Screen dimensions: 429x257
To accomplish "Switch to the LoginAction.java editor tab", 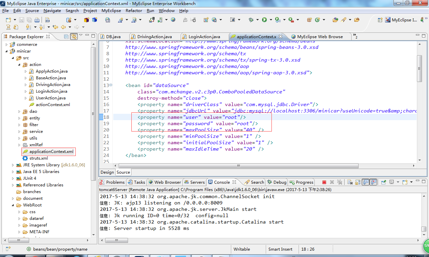I will [x=204, y=36].
